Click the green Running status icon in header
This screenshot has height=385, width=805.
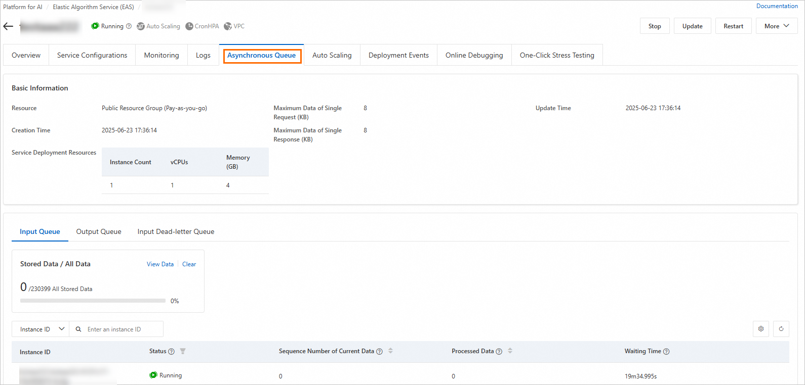(x=95, y=26)
